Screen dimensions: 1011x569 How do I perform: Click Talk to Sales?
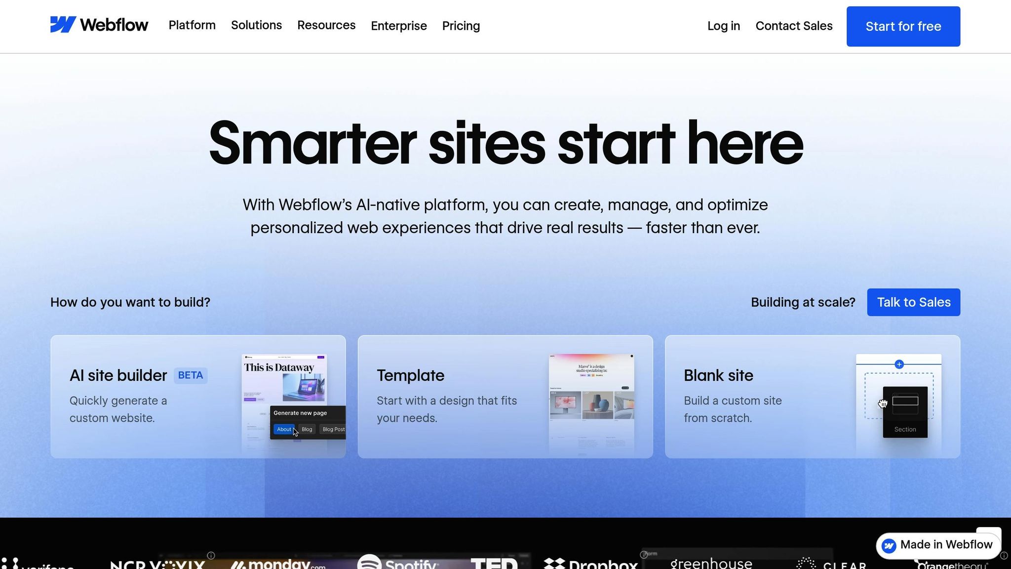(x=913, y=302)
